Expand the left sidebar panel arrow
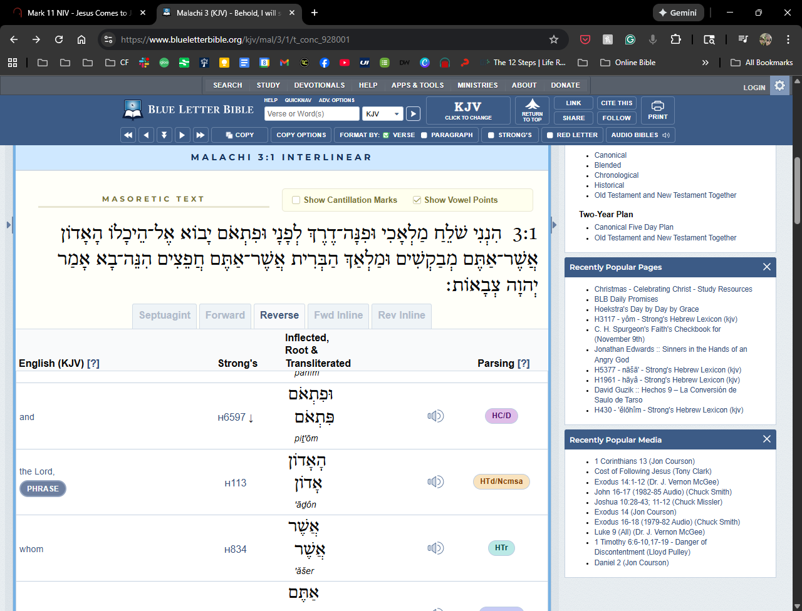Screen dimensions: 802x611 pyautogui.click(x=9, y=224)
